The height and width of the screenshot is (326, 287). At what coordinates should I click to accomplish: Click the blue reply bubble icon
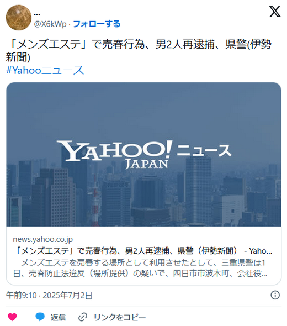tap(40, 317)
